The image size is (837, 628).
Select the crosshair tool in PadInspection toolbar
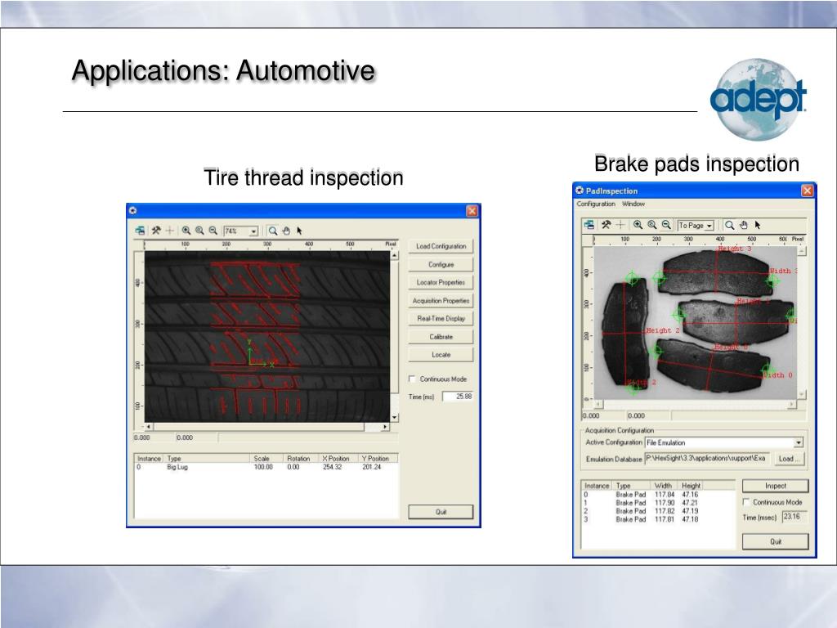[620, 225]
